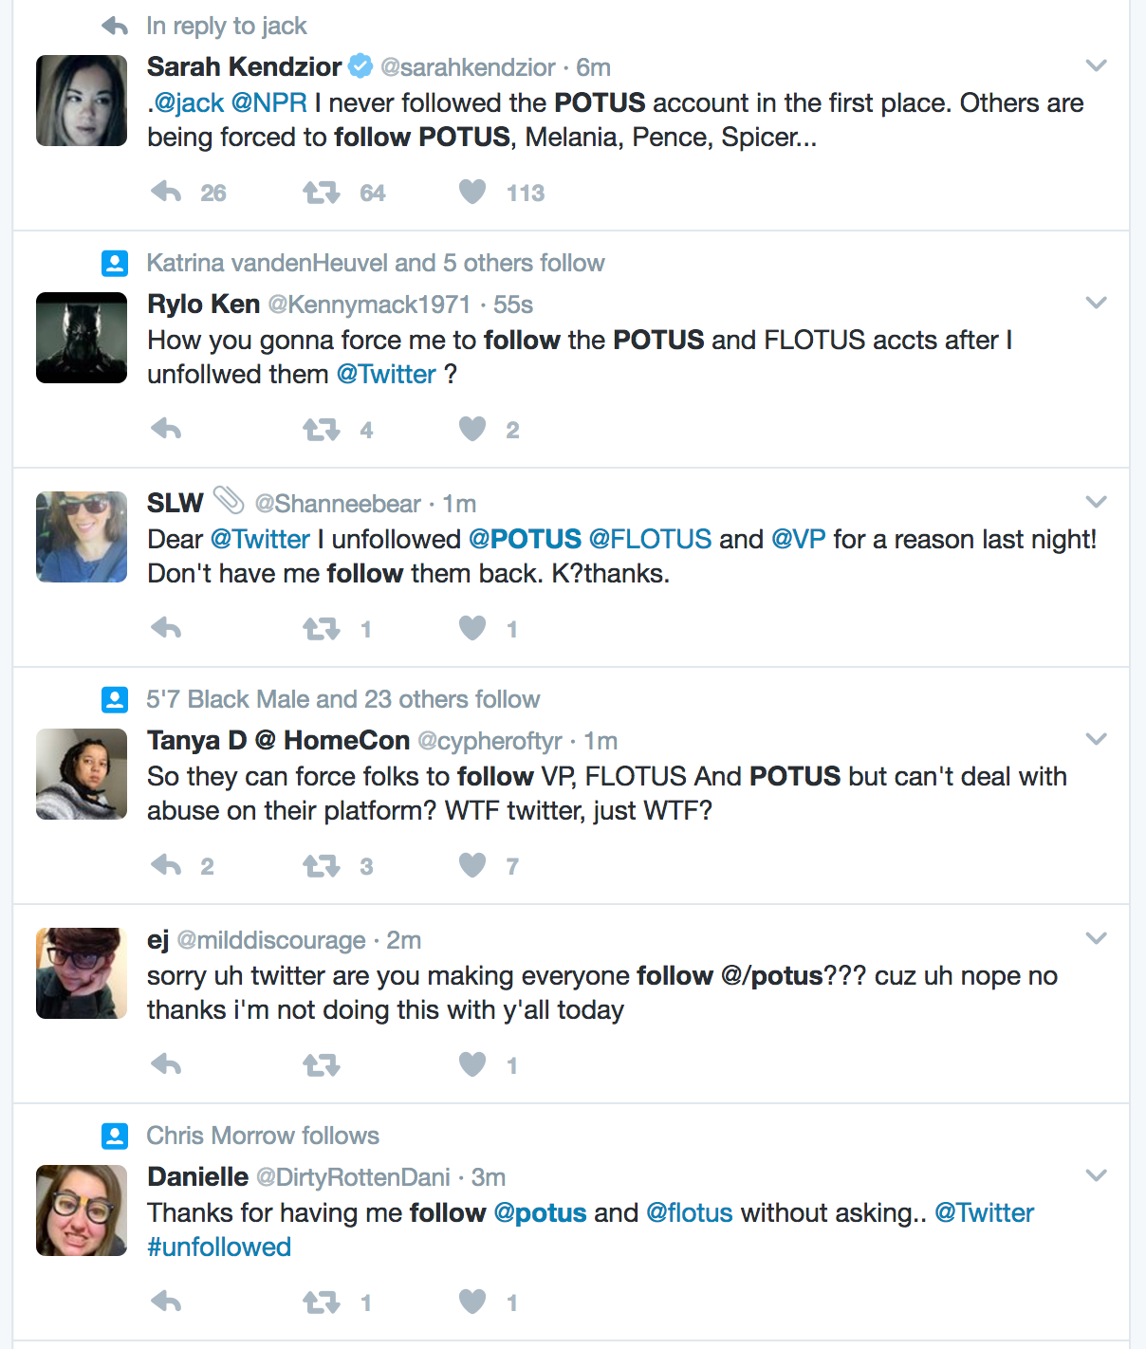
Task: Reply to ej's tweet
Action: 166,1064
